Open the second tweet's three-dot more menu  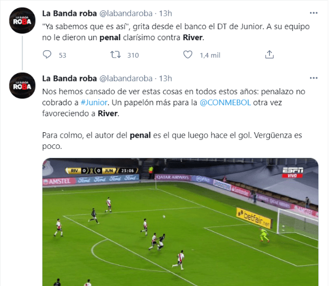(313, 78)
